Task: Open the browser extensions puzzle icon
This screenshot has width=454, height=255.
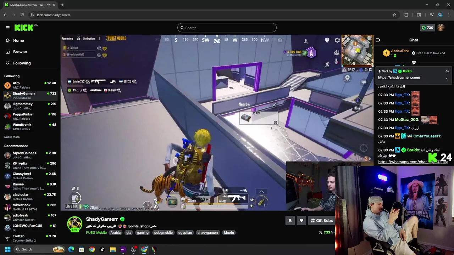Action: pos(406,15)
